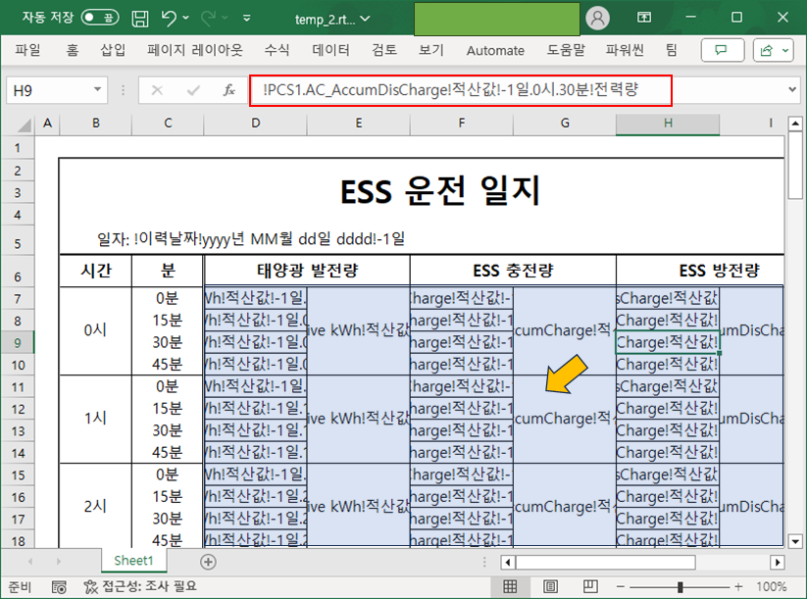Click the ESS 충전량 header cell

513,271
